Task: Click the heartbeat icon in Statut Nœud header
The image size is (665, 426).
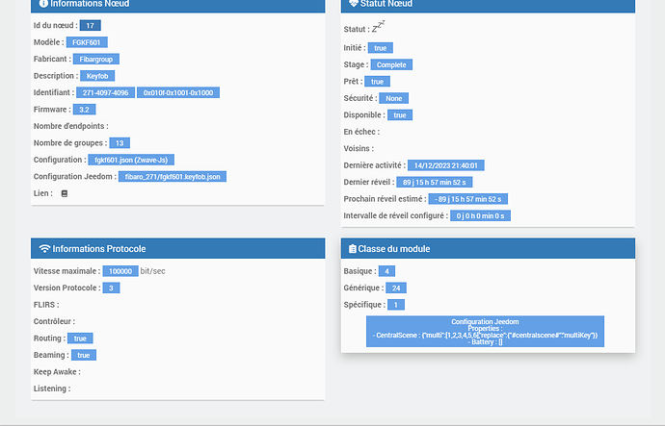Action: coord(354,4)
